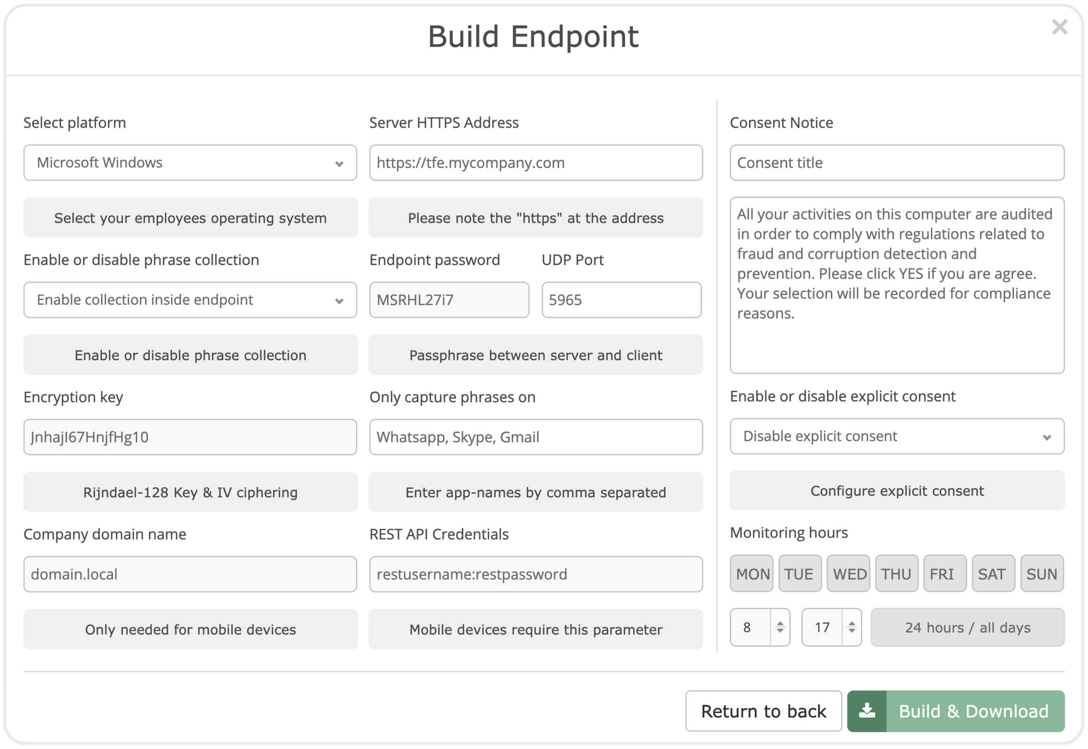Toggle SUN monitoring day
This screenshot has height=749, width=1088.
[1042, 573]
